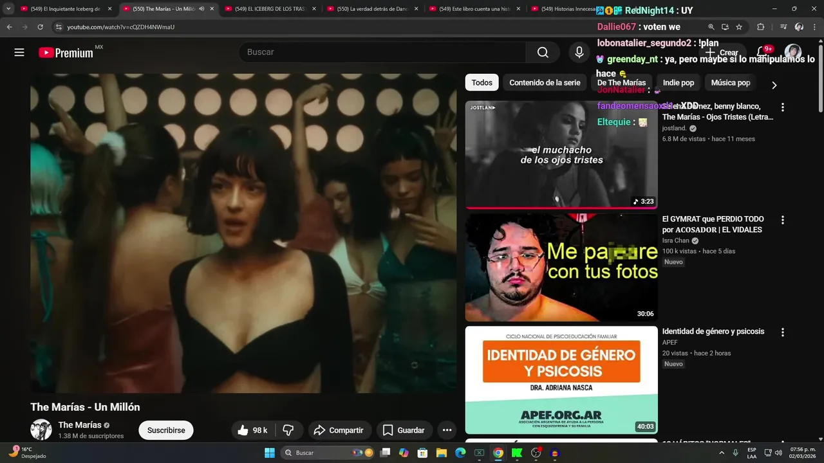Open Ojos Tristes video thumbnail
Viewport: 824px width, 463px height.
561,155
